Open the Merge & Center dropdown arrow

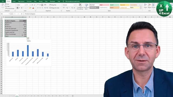point(61,8)
